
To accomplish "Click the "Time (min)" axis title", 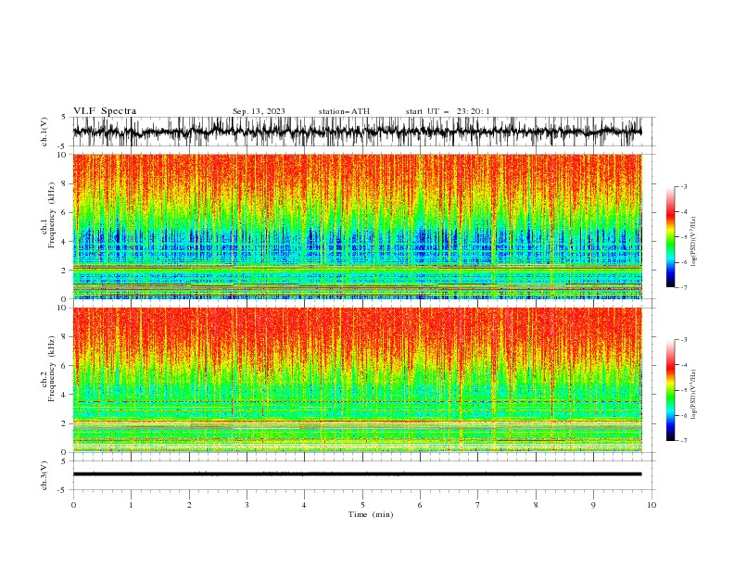I will [371, 514].
